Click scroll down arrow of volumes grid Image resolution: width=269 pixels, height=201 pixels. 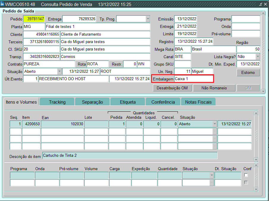click(x=256, y=189)
